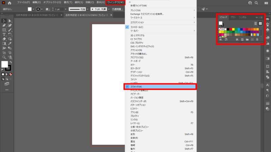Image resolution: width=271 pixels, height=152 pixels.
Task: Switch Swatches panel to list view
Action: [x=256, y=23]
